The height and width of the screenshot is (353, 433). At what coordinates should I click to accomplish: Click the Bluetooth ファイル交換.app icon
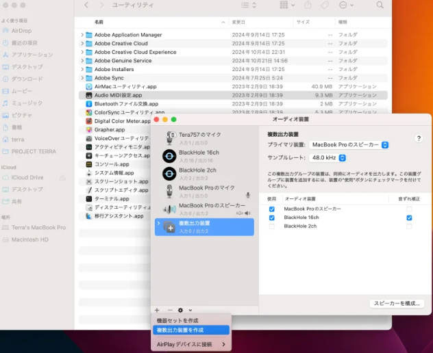tap(88, 104)
